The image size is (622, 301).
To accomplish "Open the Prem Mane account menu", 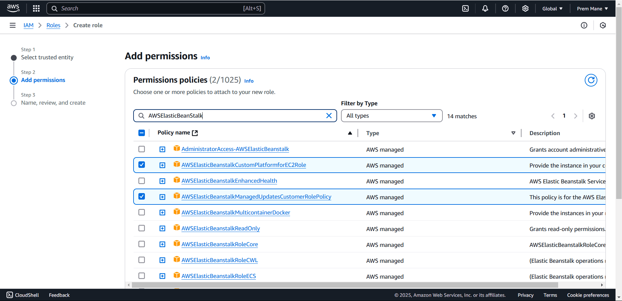I will (592, 9).
